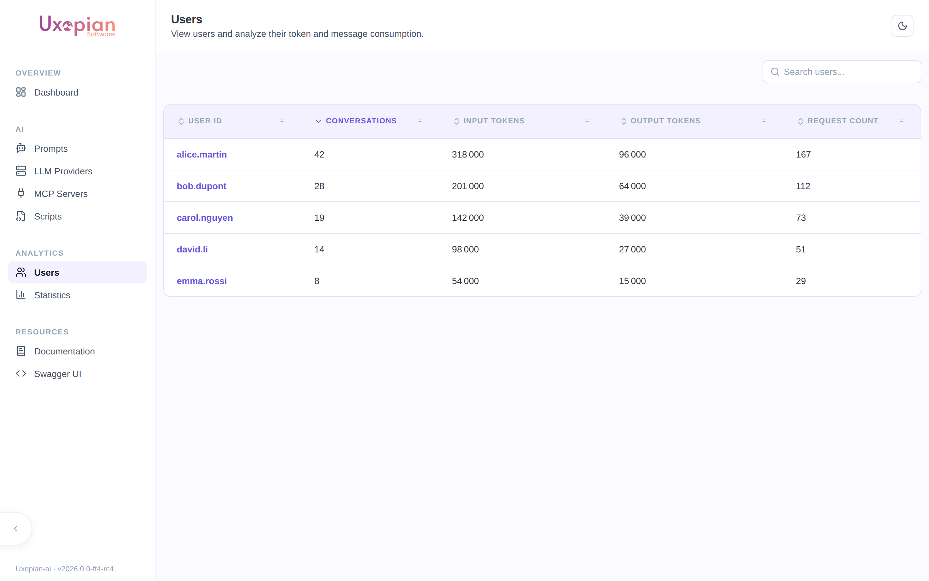Open user alice.martin
This screenshot has height=581, width=929.
coord(202,155)
